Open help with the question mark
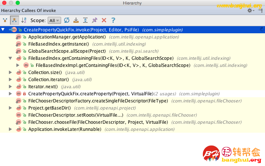Screen dimensions: 265x166 (x=113, y=20)
